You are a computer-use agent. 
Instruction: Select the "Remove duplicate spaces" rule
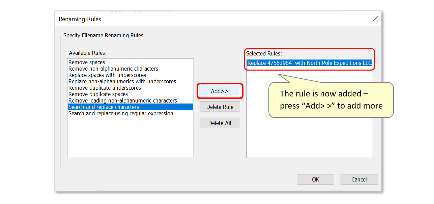click(98, 94)
